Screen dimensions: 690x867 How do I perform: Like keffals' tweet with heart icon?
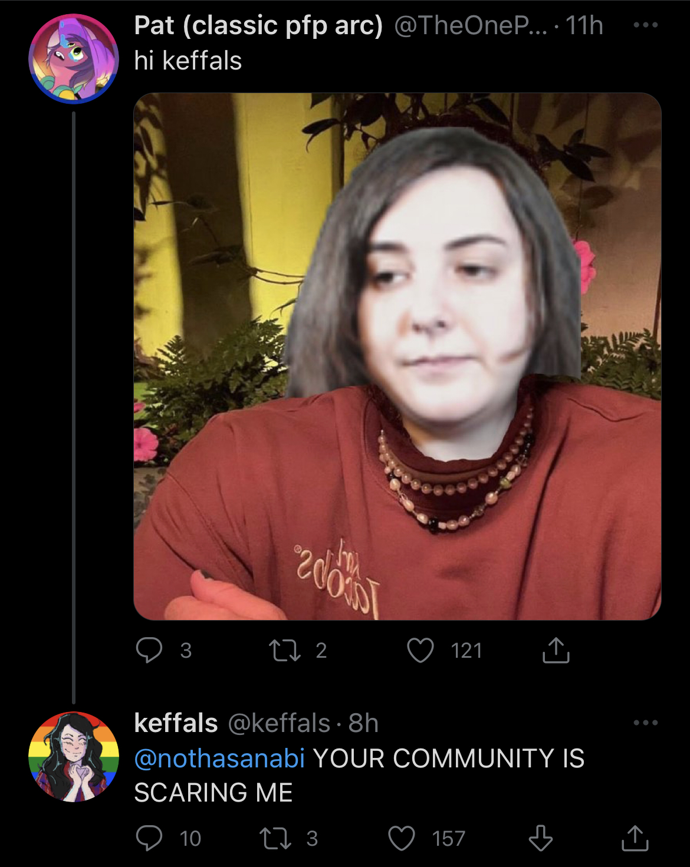(x=402, y=838)
